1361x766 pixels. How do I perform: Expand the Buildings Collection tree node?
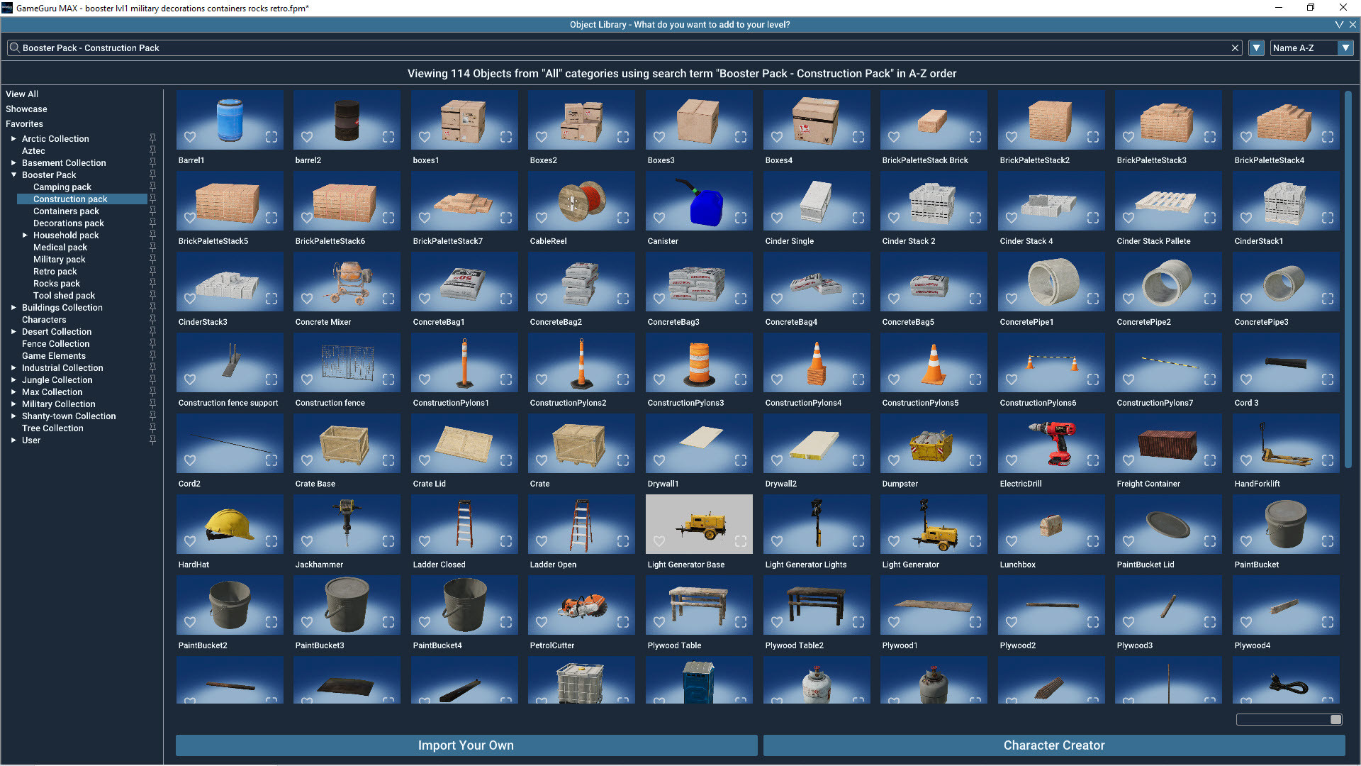13,308
